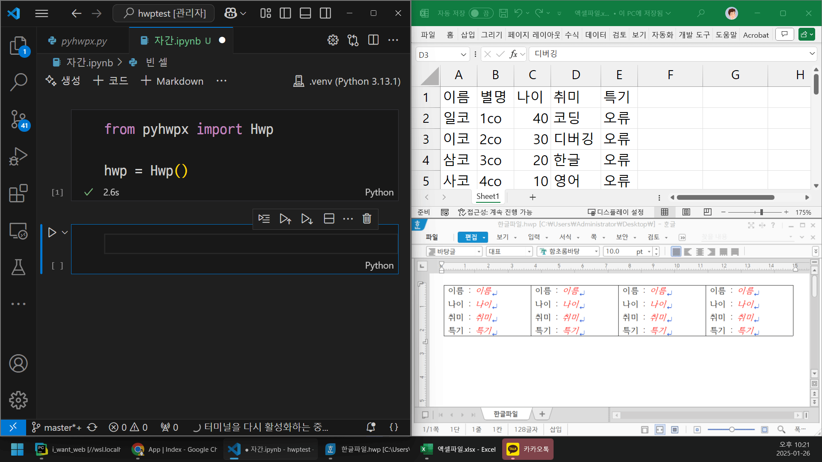Open the Extensions view in VS Code
The height and width of the screenshot is (462, 822).
pyautogui.click(x=18, y=193)
